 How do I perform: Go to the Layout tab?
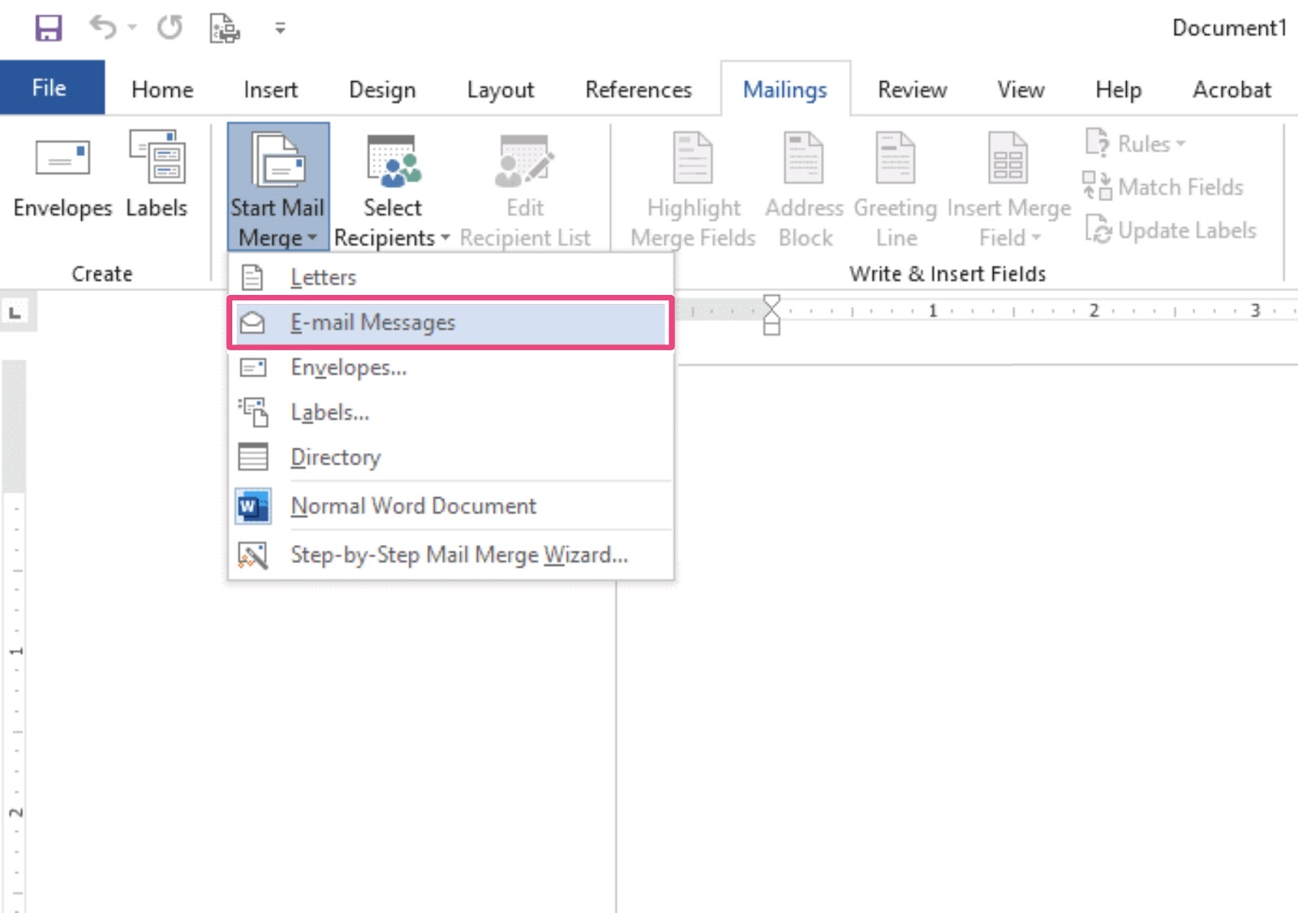point(501,89)
